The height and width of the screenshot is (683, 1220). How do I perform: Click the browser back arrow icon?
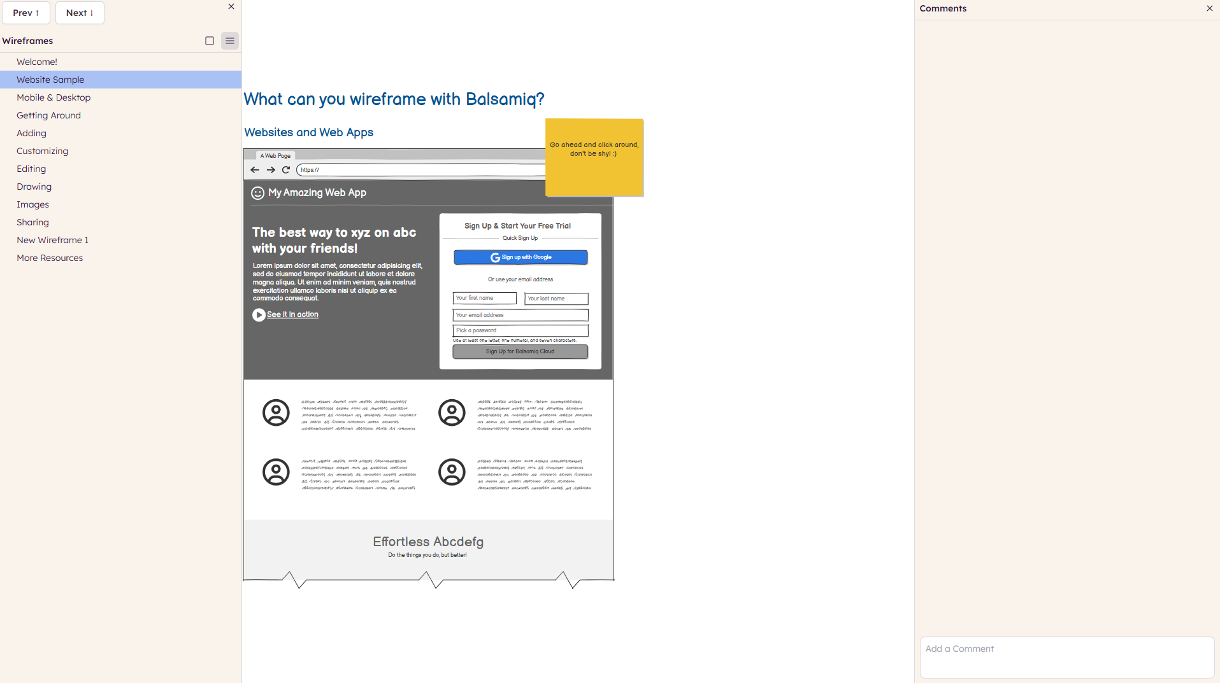click(x=255, y=170)
